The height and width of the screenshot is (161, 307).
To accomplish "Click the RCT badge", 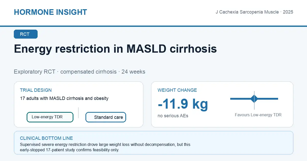I will pyautogui.click(x=26, y=34).
